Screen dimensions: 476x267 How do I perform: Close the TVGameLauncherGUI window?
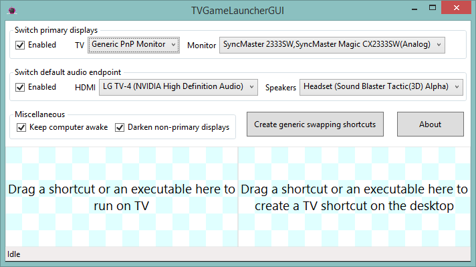coord(456,8)
